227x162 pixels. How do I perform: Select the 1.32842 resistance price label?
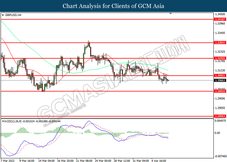[220, 42]
